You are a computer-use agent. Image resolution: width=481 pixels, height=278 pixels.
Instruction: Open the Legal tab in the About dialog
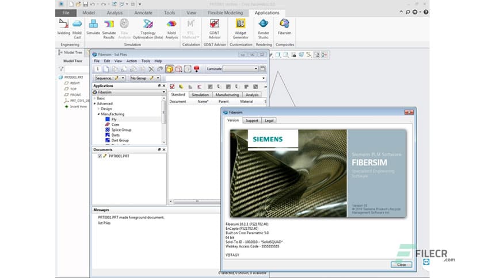click(269, 121)
